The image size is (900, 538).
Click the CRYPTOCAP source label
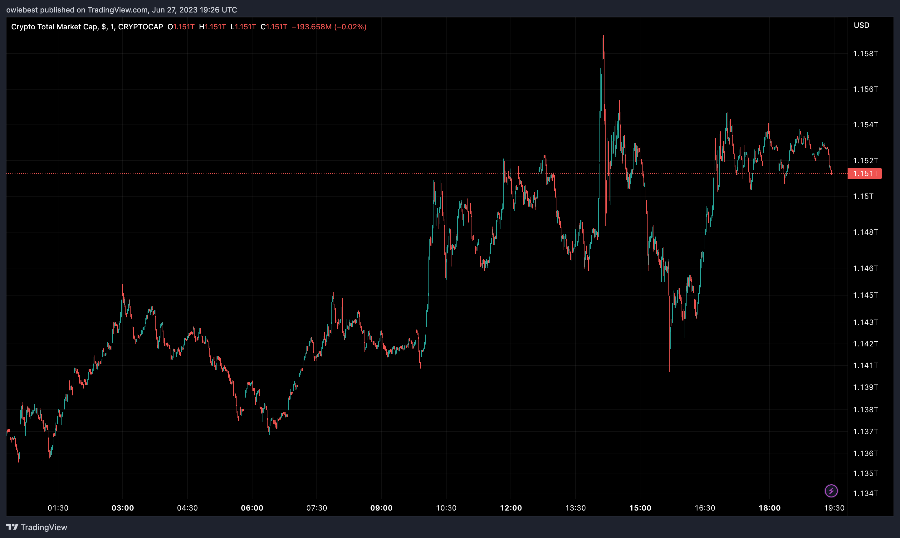141,27
